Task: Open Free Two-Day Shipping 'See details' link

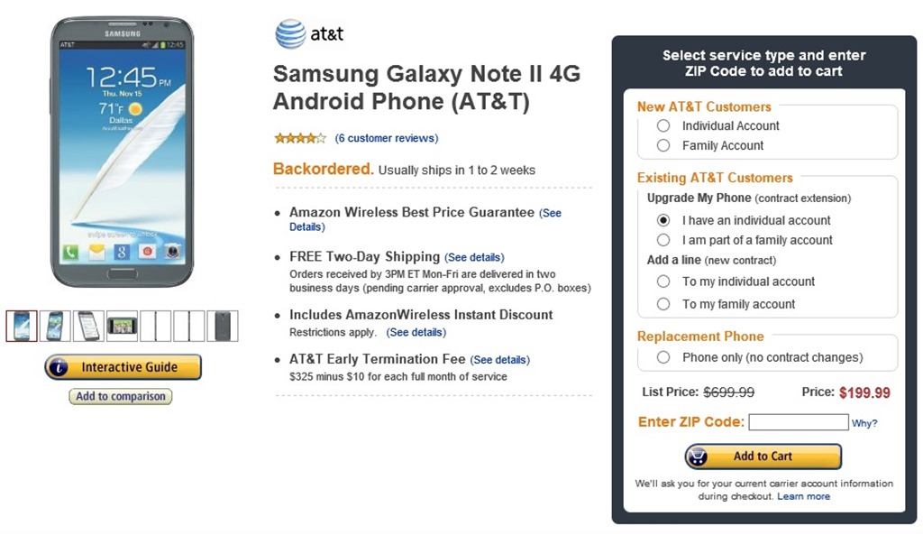Action: (474, 257)
